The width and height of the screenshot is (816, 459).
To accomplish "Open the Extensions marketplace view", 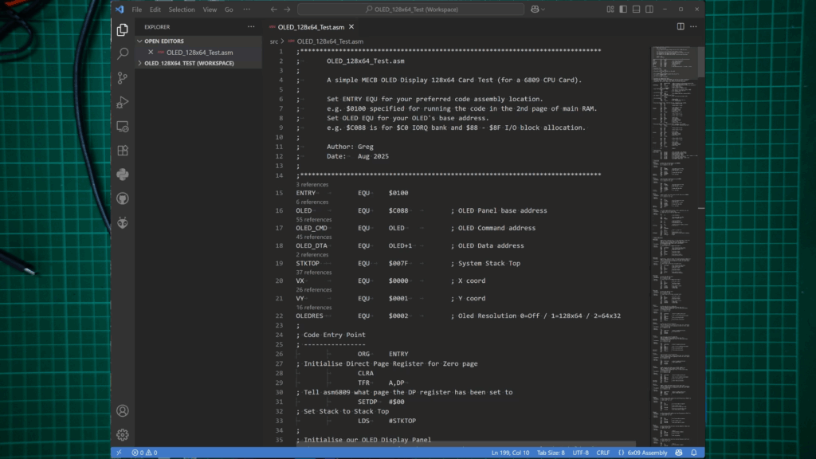I will (x=123, y=150).
